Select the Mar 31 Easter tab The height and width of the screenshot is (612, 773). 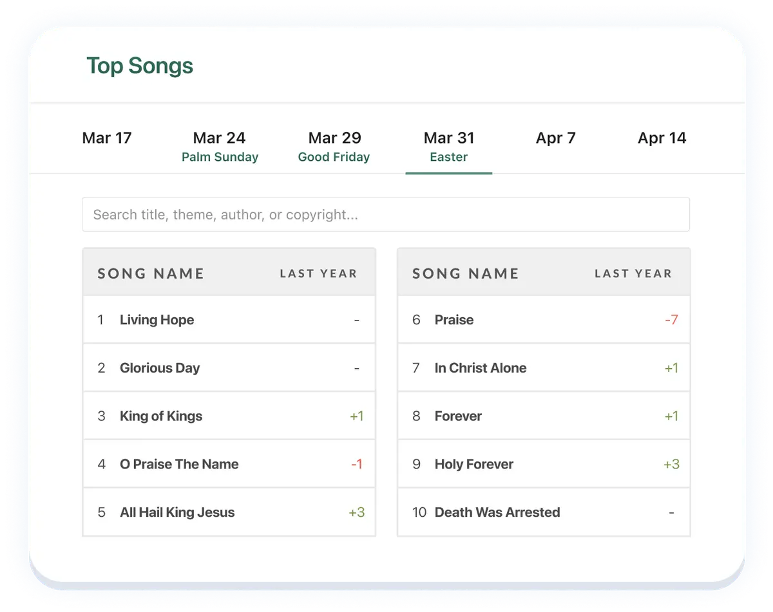(x=449, y=147)
